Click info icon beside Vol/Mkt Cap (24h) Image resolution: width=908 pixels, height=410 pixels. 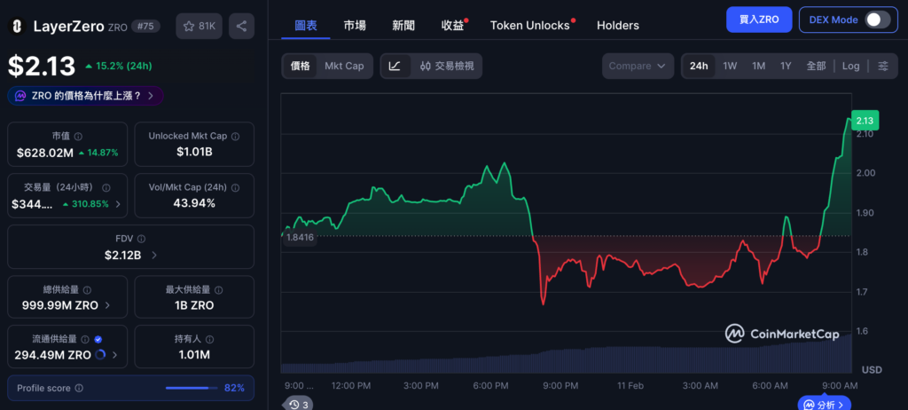pyautogui.click(x=235, y=188)
